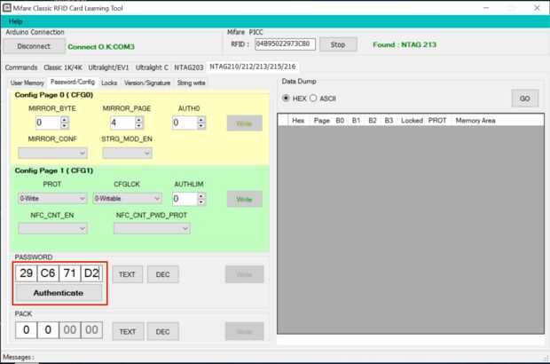
Task: Decrease AUTHLIM with down arrow
Action: 201,202
